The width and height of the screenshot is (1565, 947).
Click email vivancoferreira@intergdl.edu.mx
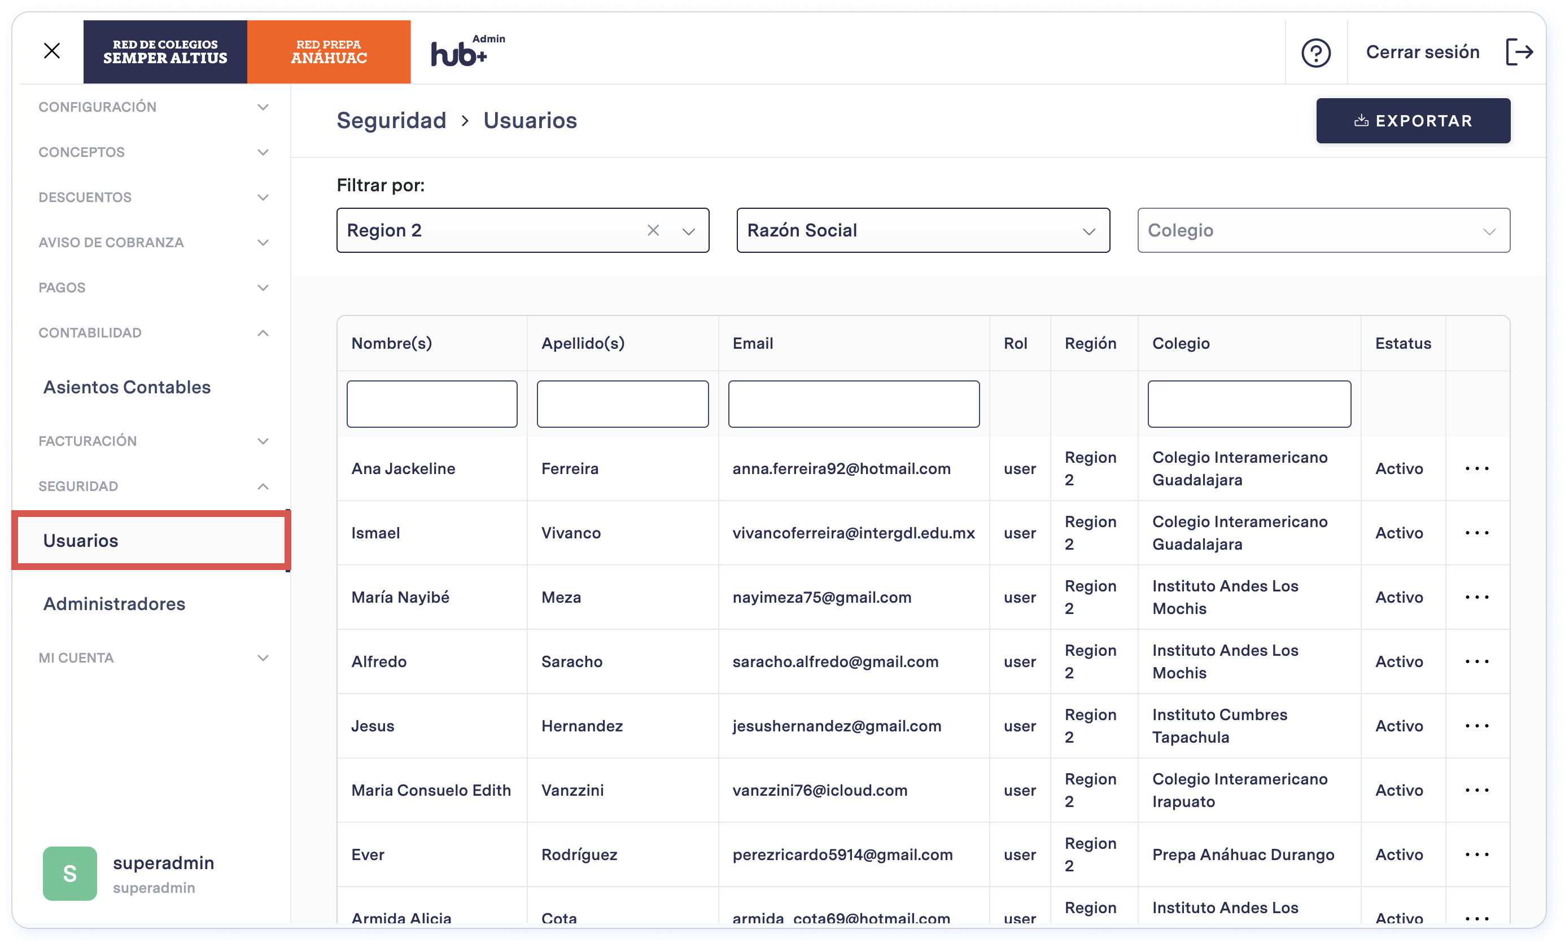(x=853, y=533)
